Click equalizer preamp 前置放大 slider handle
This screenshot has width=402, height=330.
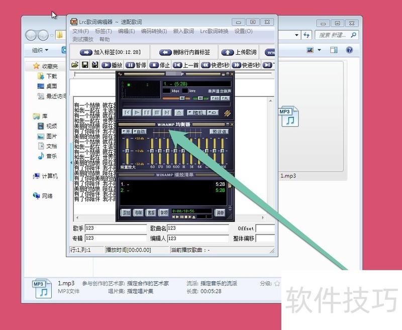(x=127, y=151)
